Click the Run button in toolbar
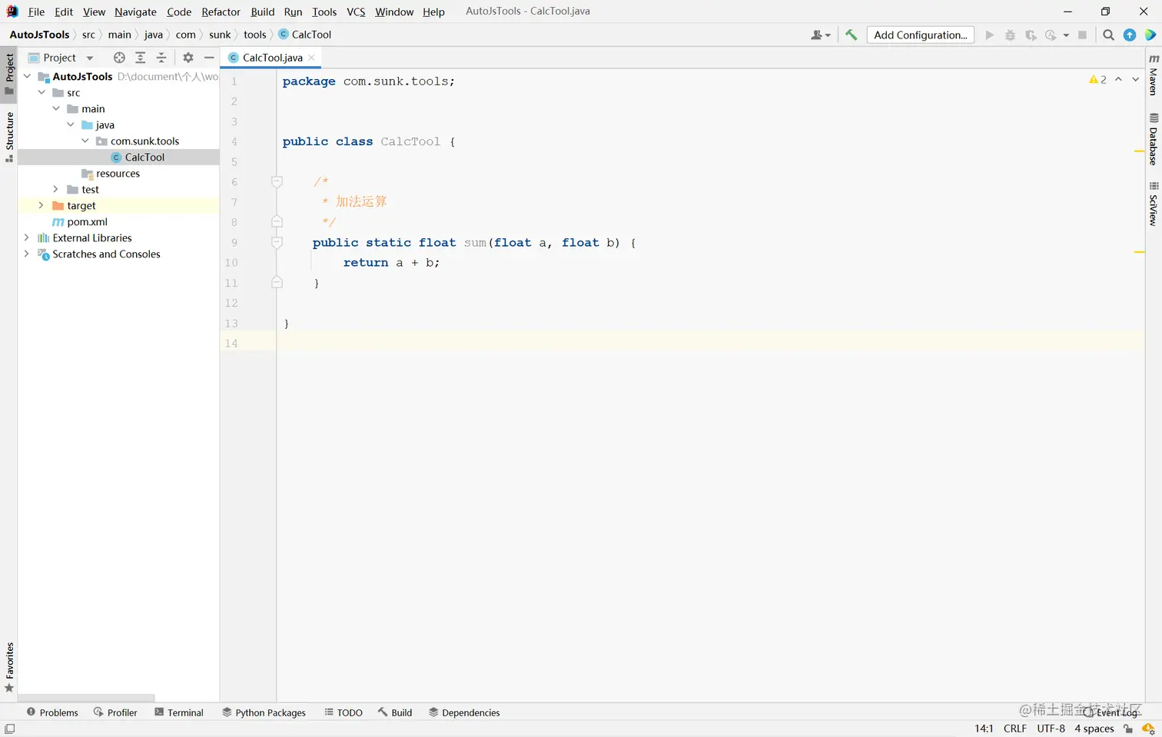This screenshot has height=737, width=1162. [x=990, y=35]
